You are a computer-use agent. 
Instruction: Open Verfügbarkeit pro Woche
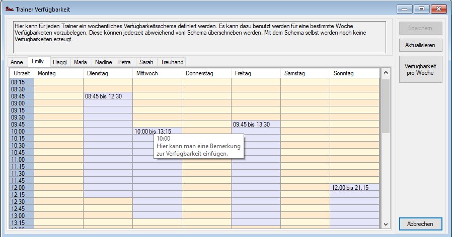pos(420,69)
